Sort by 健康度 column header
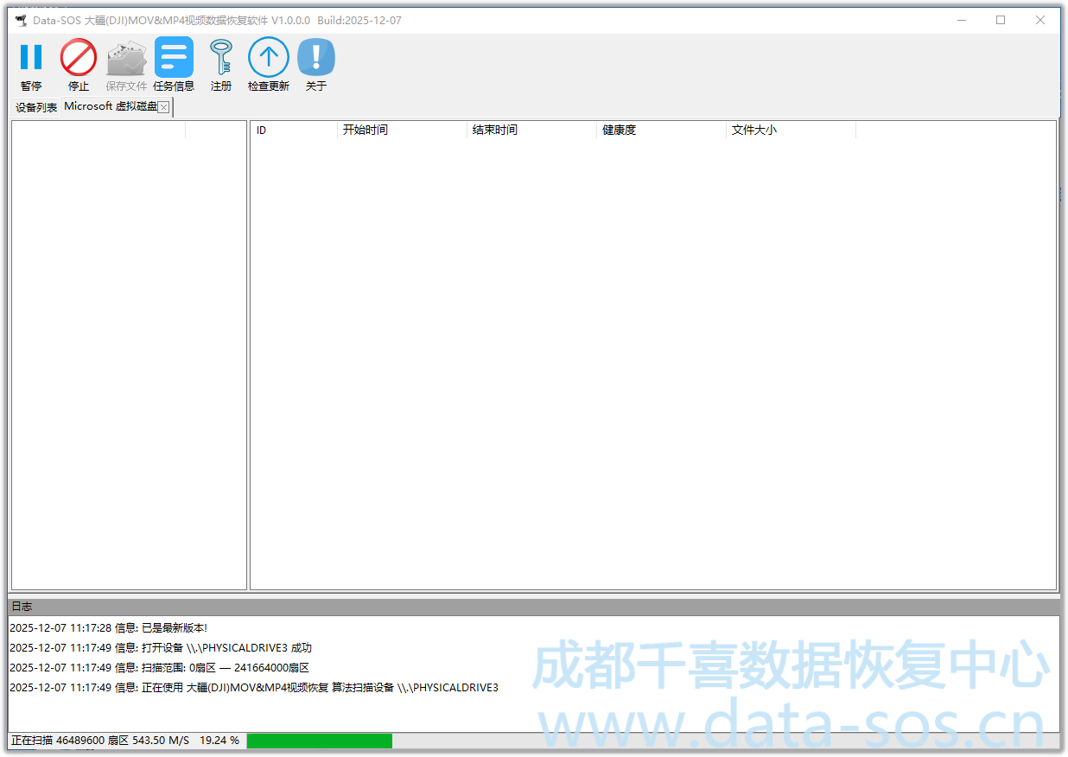 (x=660, y=130)
